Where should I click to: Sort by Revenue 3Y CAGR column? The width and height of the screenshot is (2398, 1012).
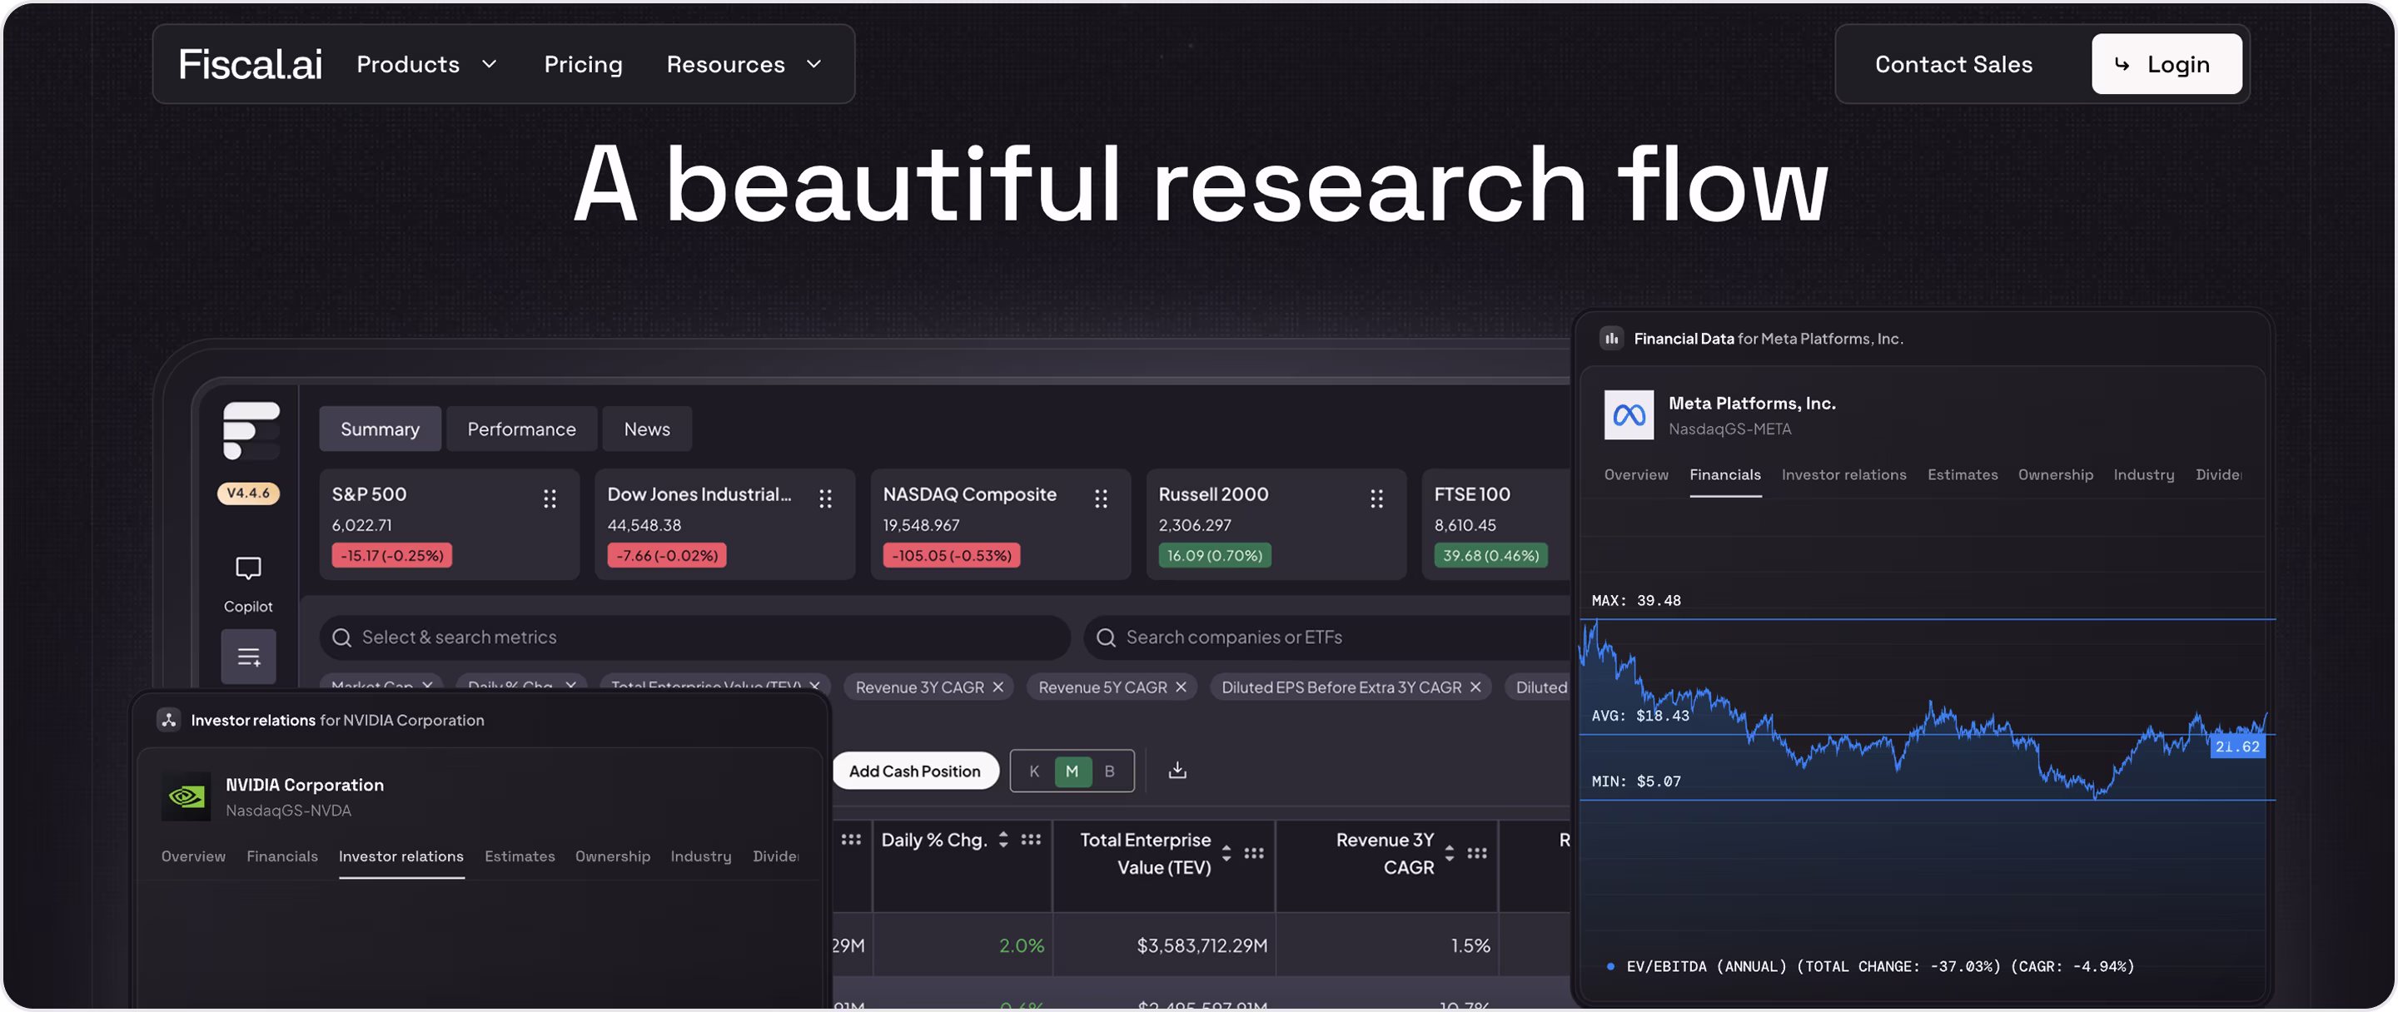[1450, 853]
